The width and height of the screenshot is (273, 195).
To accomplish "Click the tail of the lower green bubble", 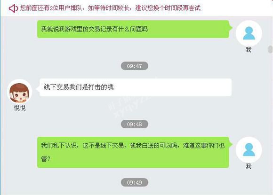I will (231, 144).
